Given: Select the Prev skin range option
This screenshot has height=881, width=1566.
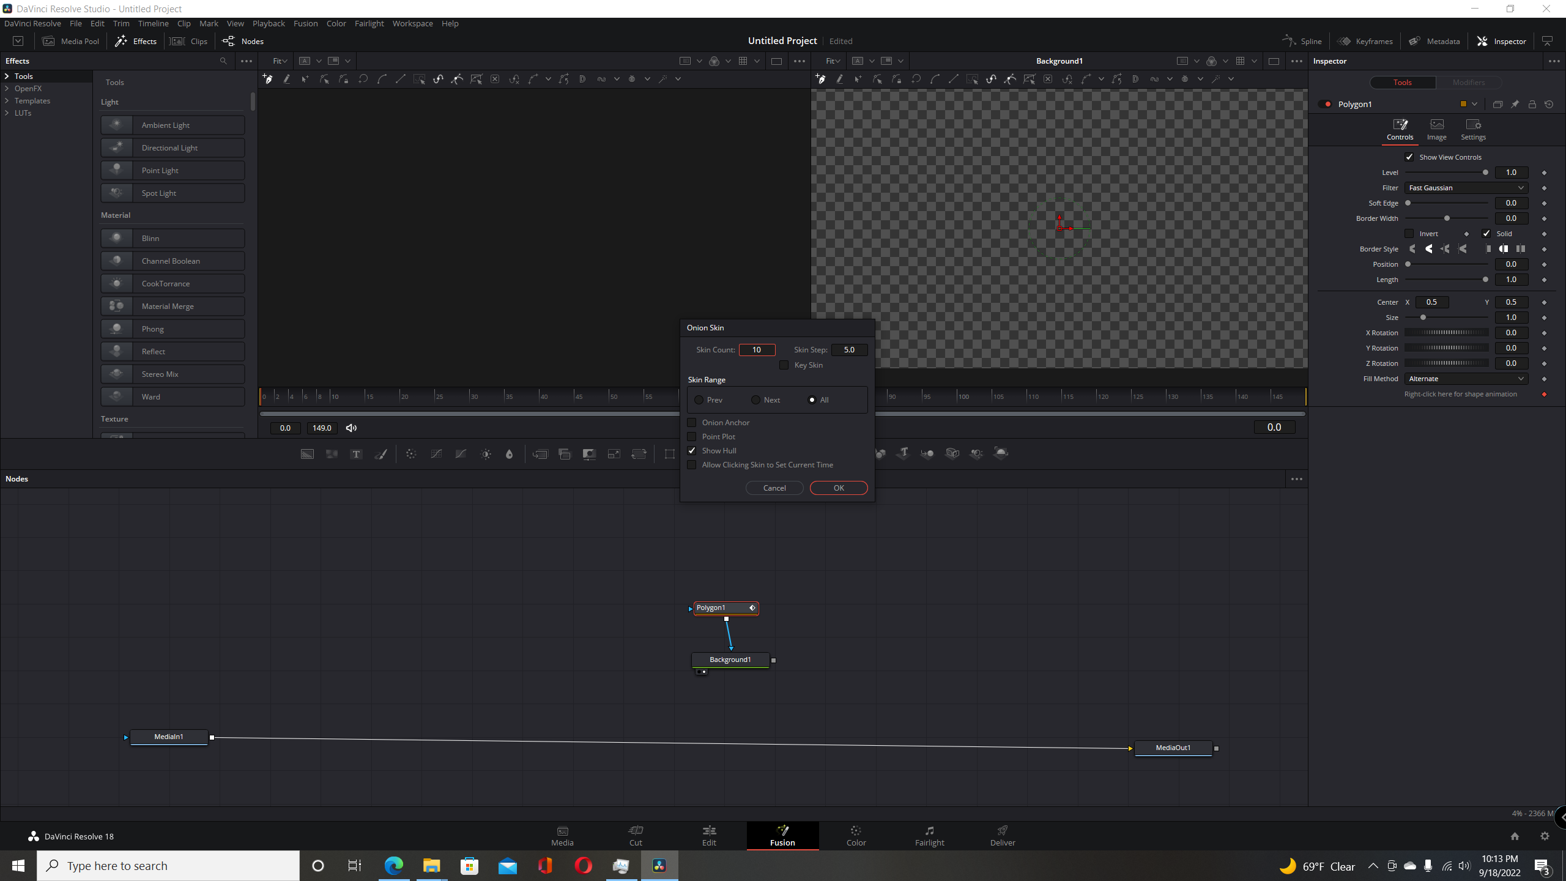Looking at the screenshot, I should [699, 400].
